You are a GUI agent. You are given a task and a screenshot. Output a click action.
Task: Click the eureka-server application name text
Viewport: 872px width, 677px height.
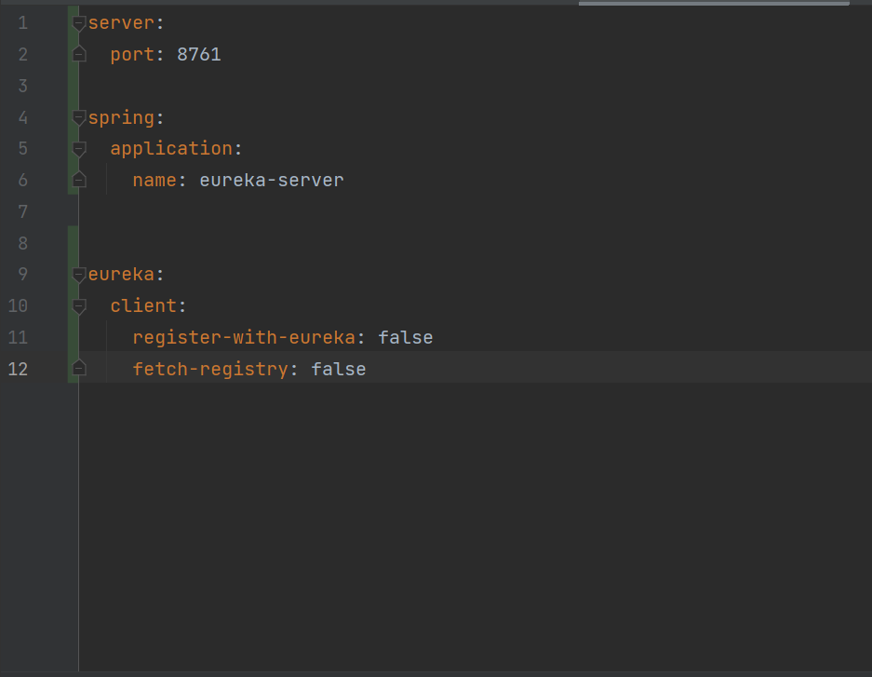(271, 180)
